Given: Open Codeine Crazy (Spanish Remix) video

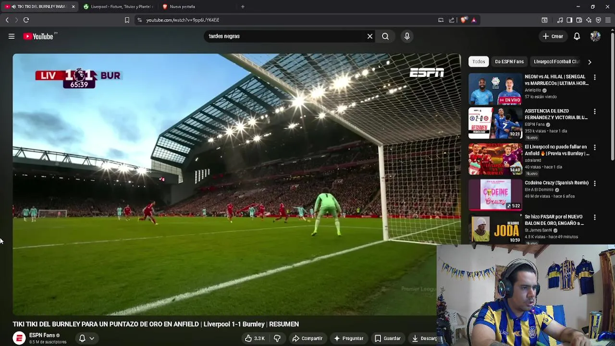Looking at the screenshot, I should click(556, 183).
